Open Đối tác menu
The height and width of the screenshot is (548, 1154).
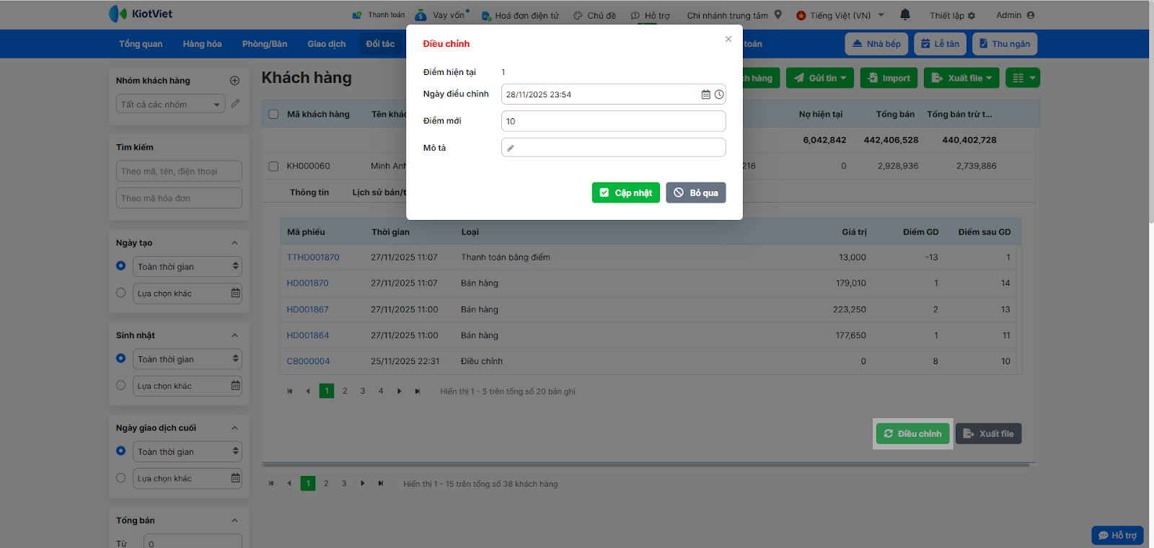pos(380,44)
